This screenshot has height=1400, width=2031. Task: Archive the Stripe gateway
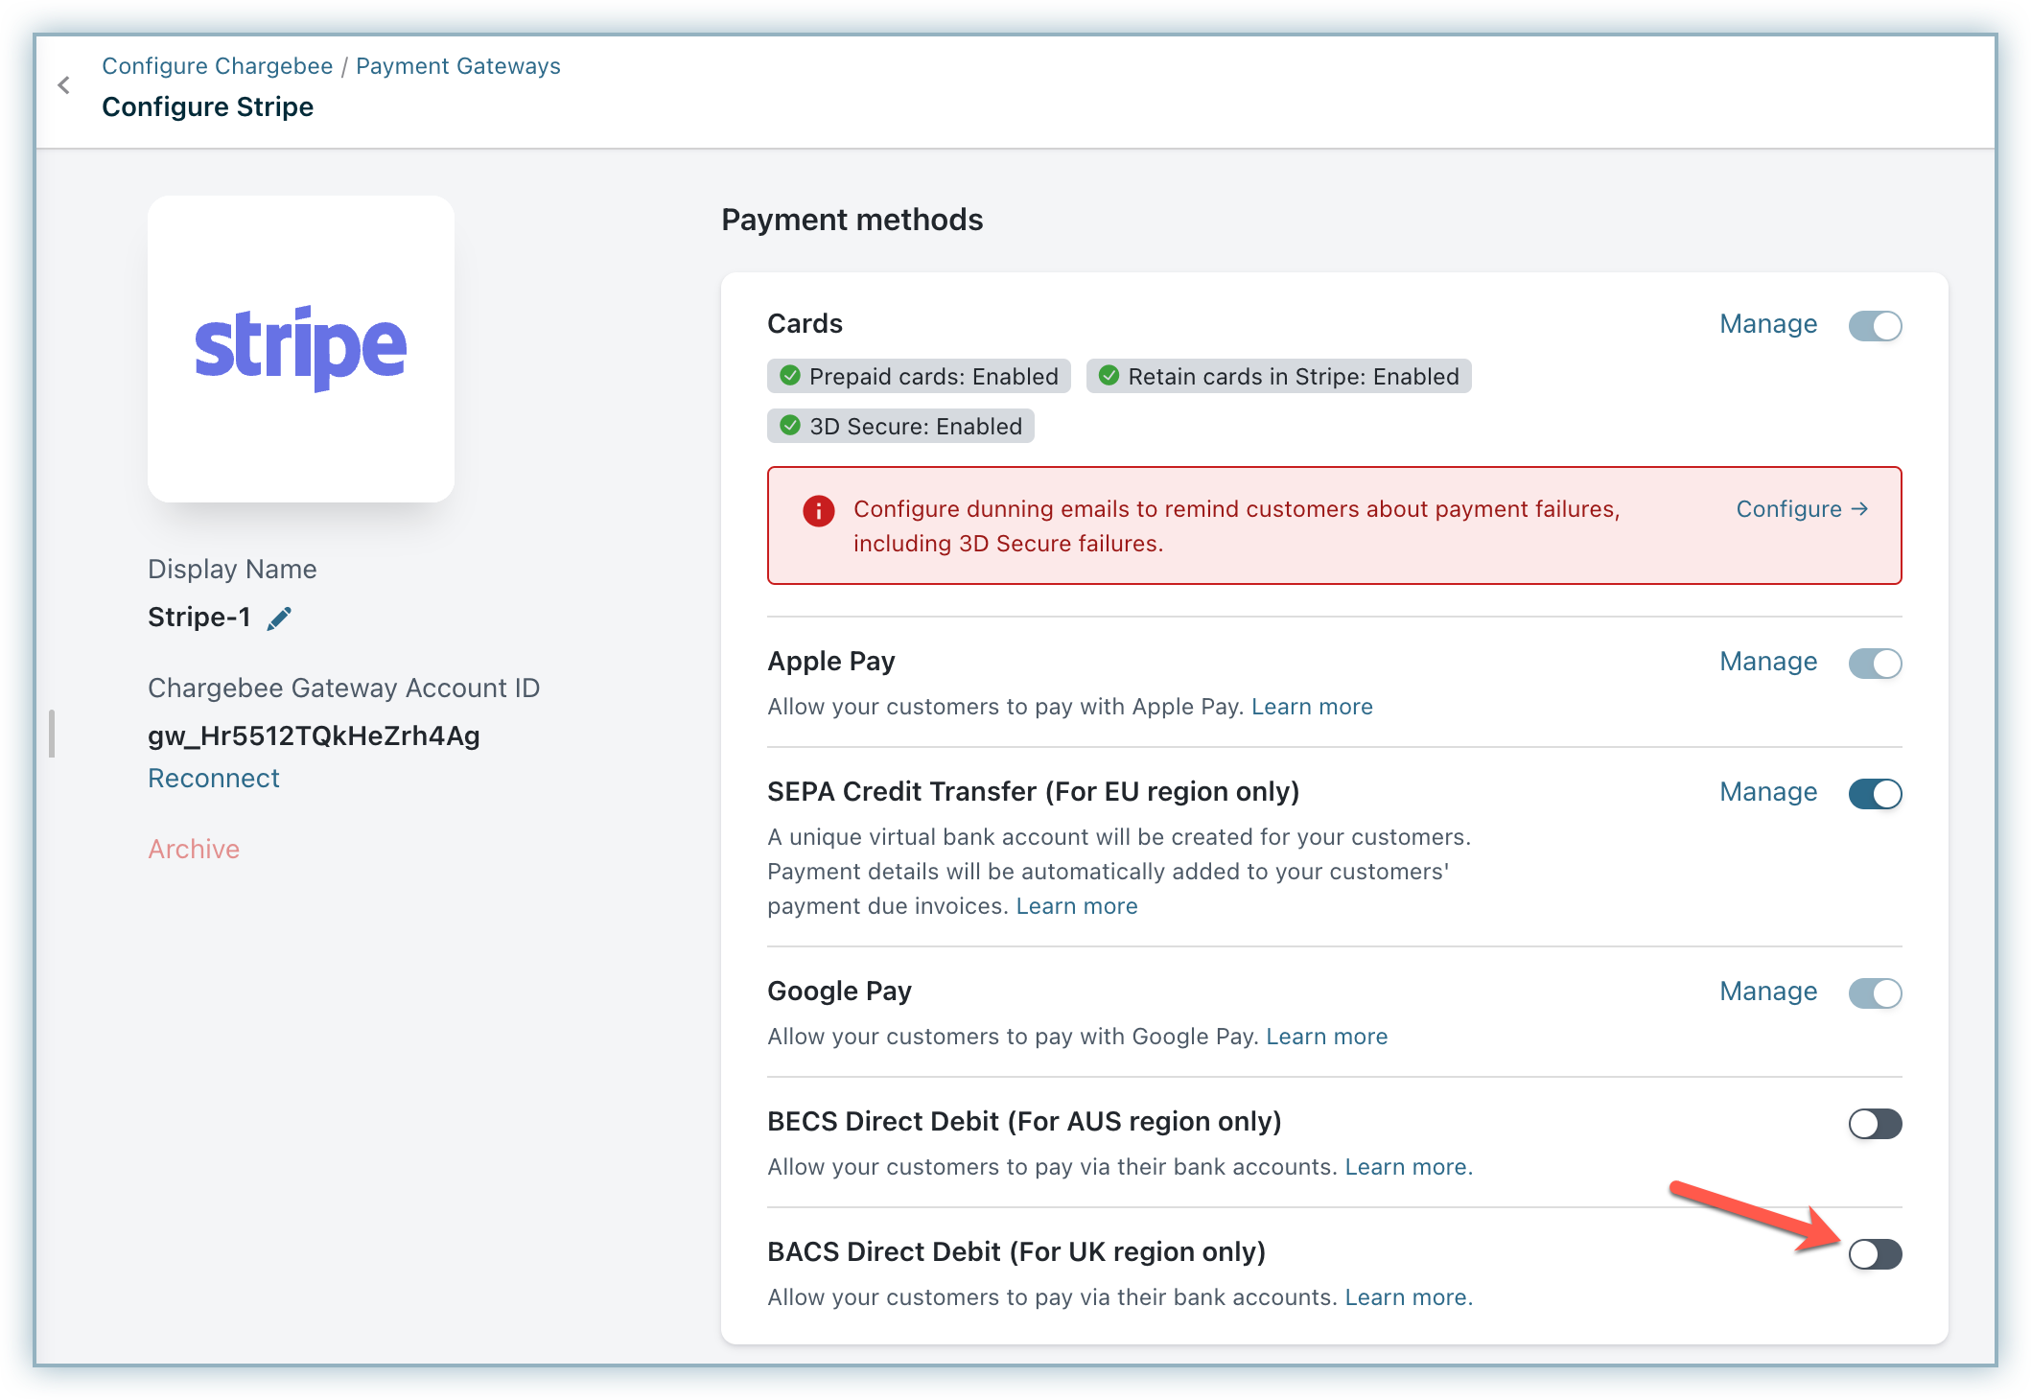[194, 849]
